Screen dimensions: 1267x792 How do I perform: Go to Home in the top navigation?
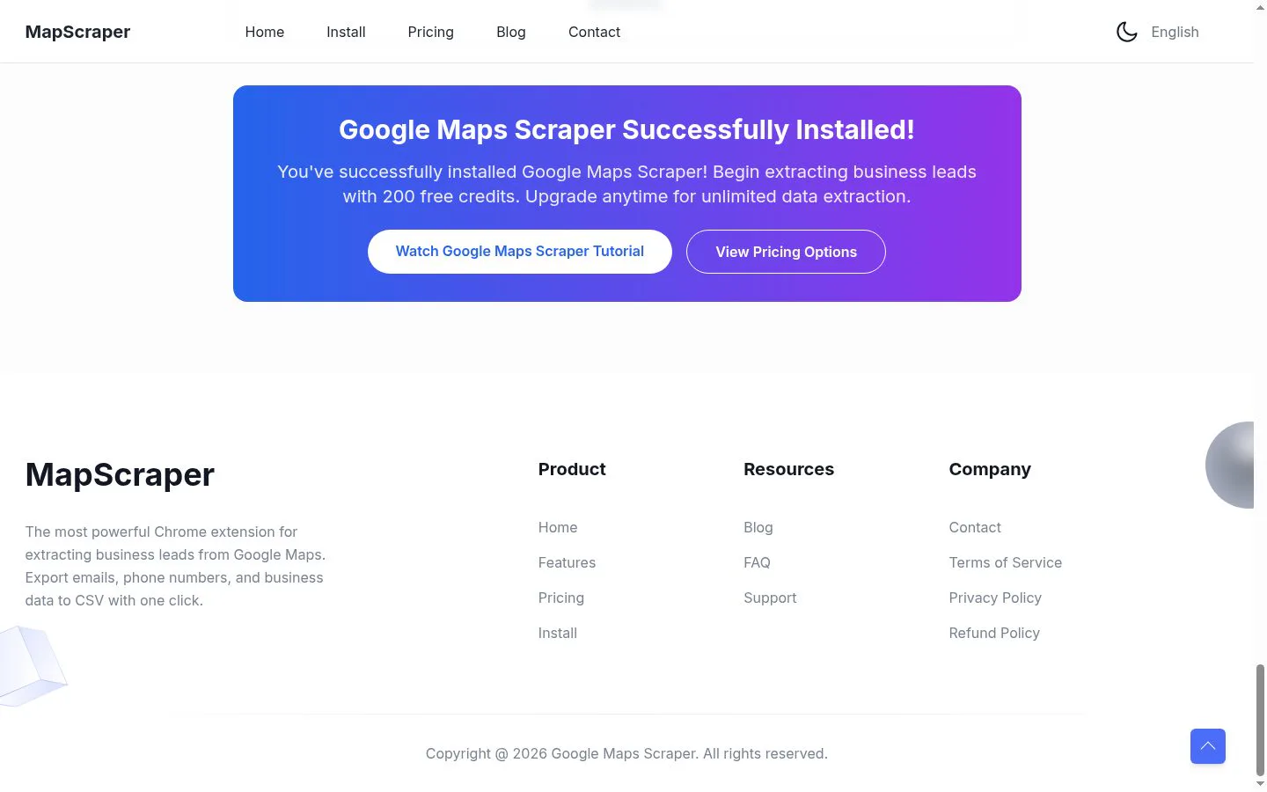[x=265, y=33]
